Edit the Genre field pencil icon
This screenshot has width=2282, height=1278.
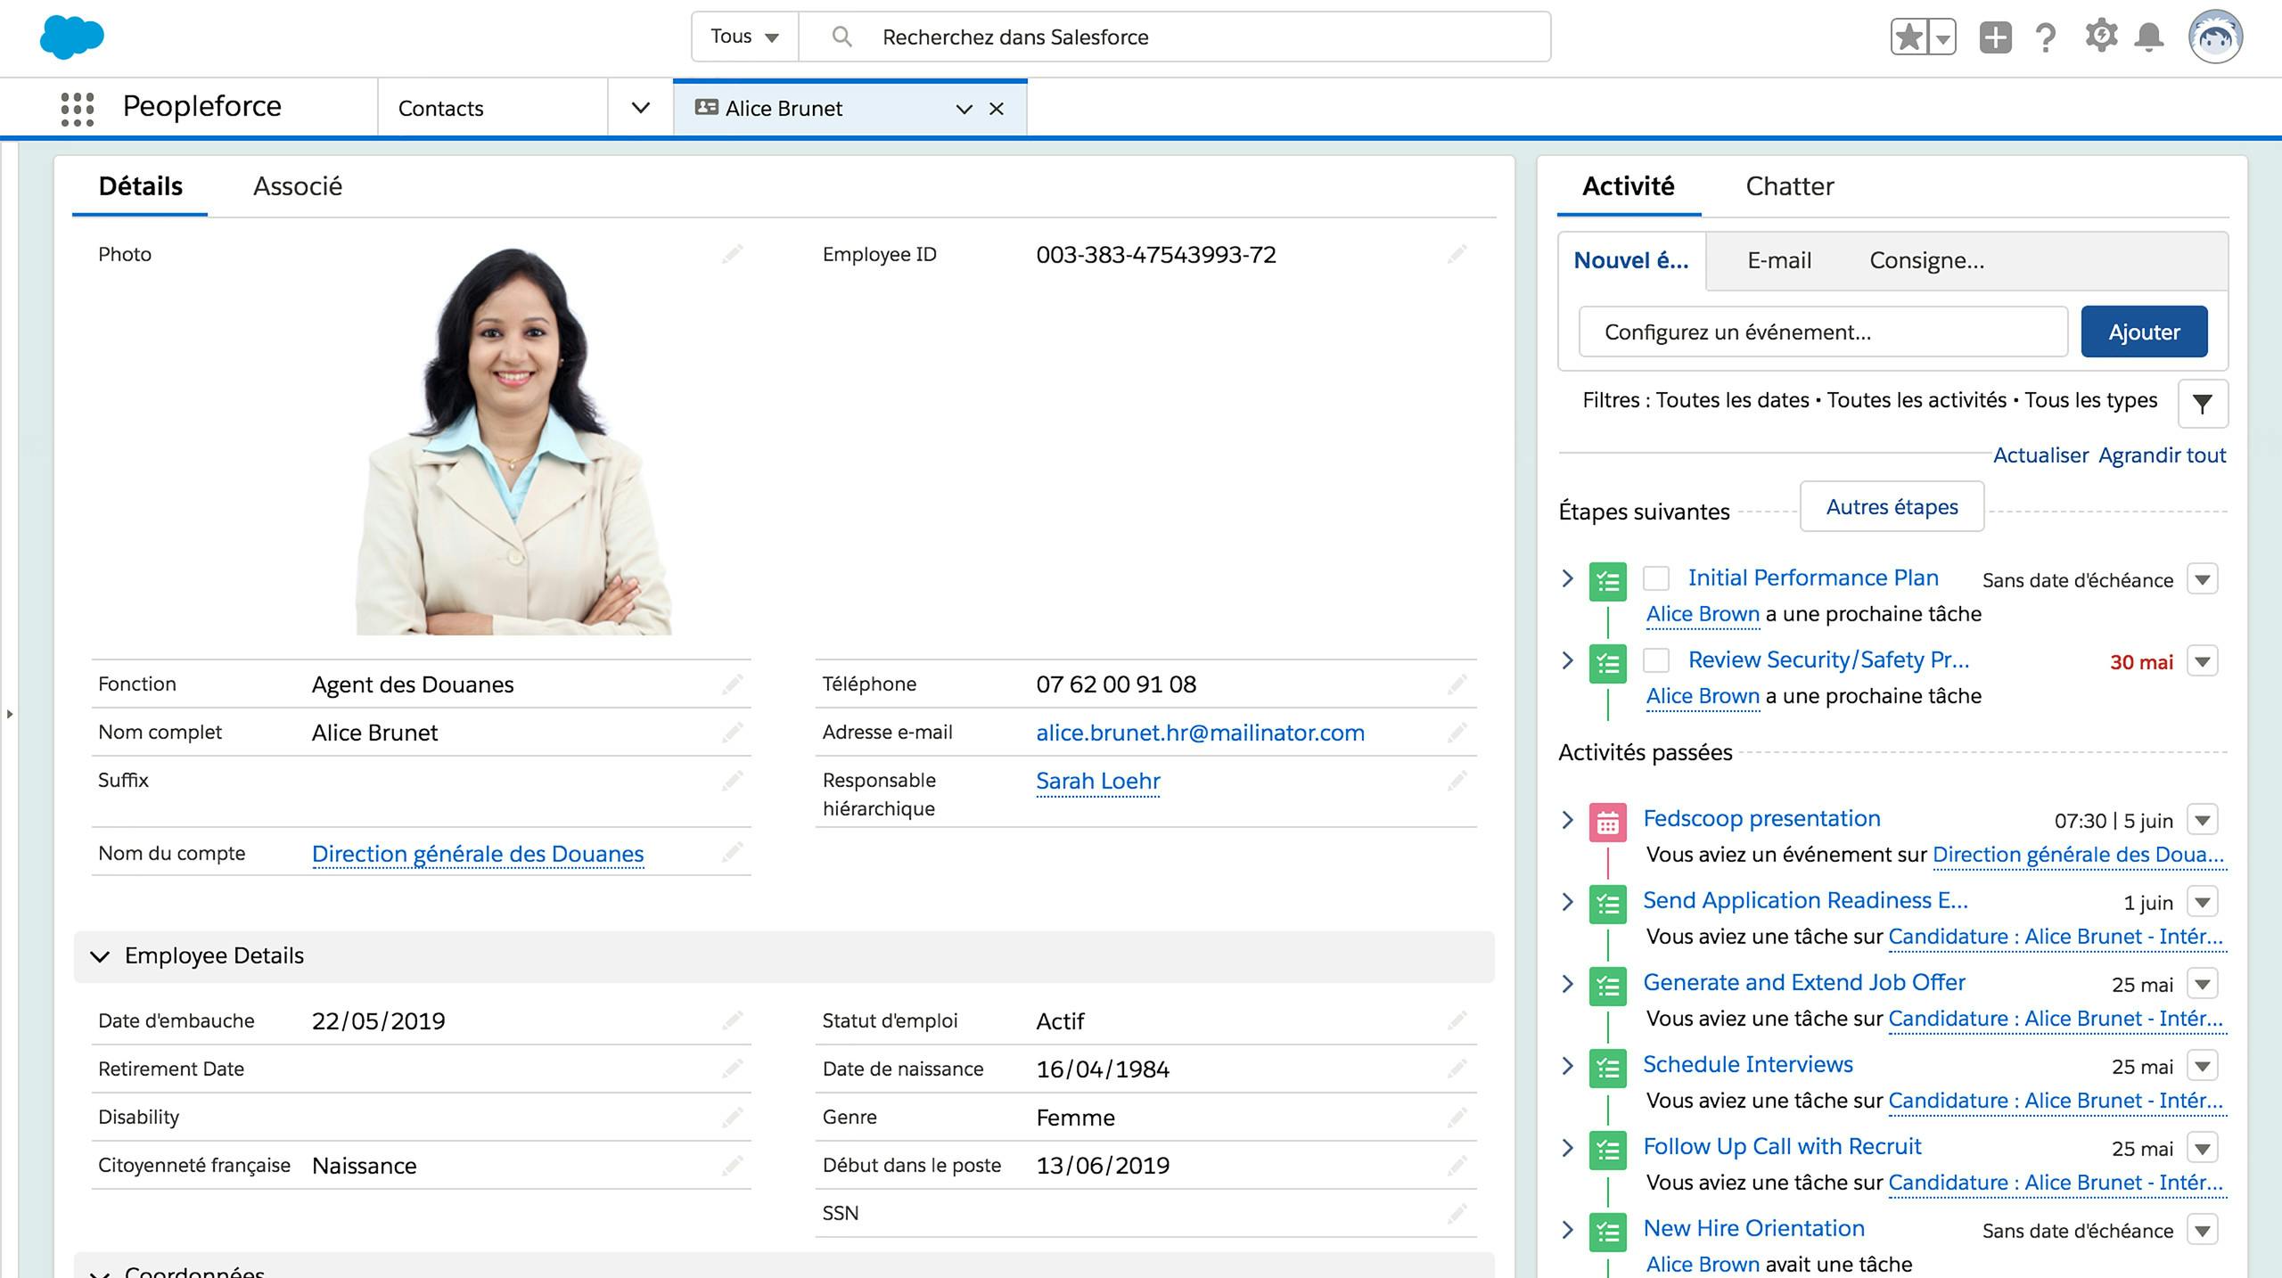coord(1457,1117)
